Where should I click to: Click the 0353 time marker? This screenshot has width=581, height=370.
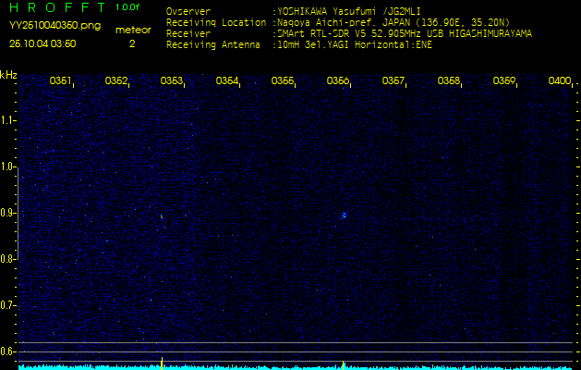point(171,80)
